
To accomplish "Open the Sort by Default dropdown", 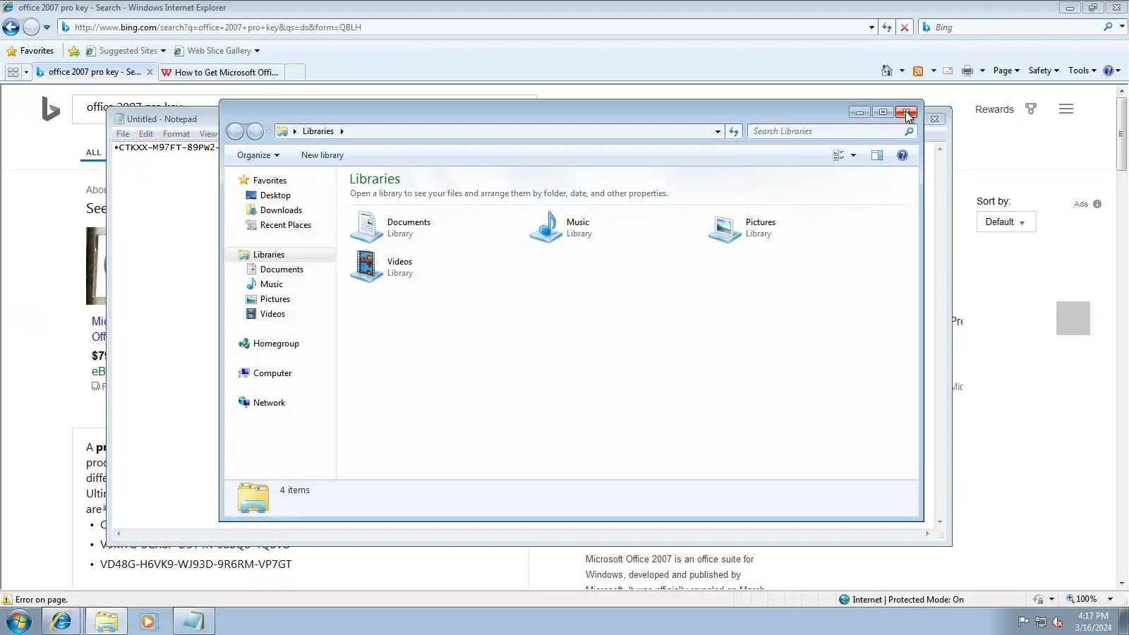I will [x=1006, y=222].
